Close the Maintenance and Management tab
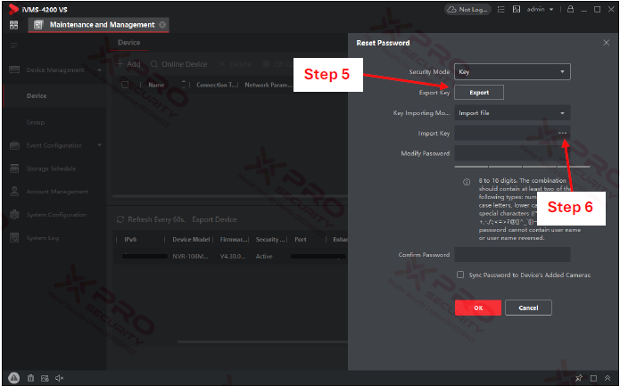 click(162, 24)
